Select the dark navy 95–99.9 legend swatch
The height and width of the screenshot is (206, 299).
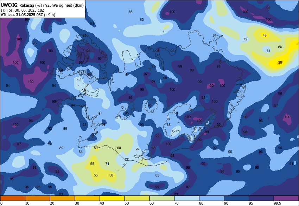pos(261,198)
